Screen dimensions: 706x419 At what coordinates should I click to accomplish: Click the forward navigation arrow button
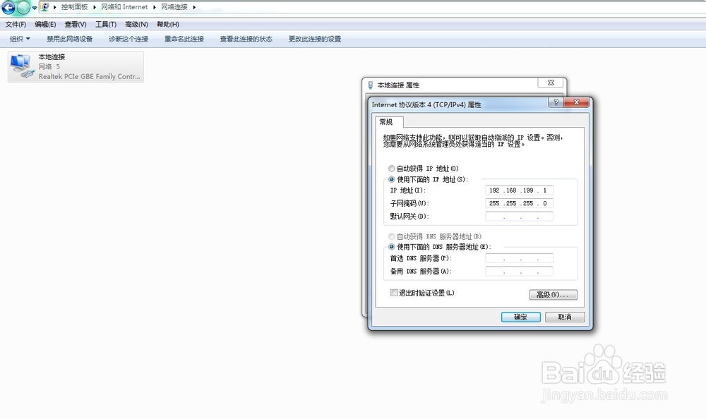[x=23, y=7]
